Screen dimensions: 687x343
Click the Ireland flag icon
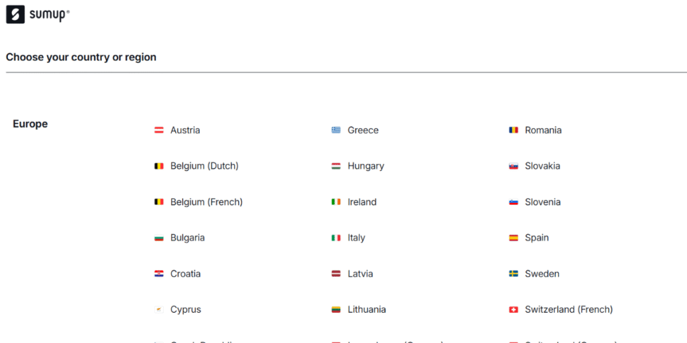[x=336, y=202]
